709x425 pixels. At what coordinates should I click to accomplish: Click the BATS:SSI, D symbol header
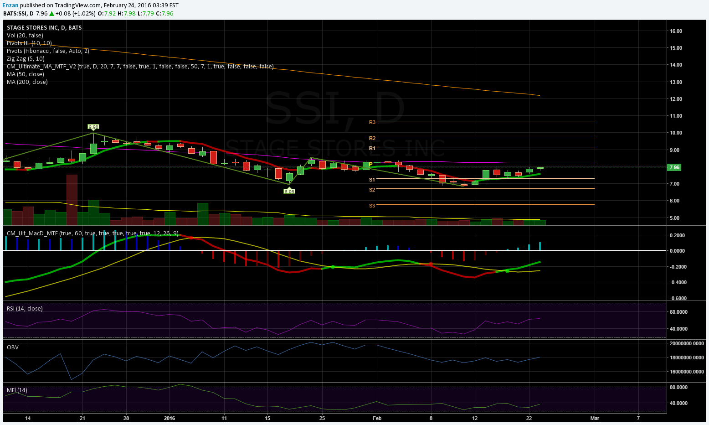18,14
